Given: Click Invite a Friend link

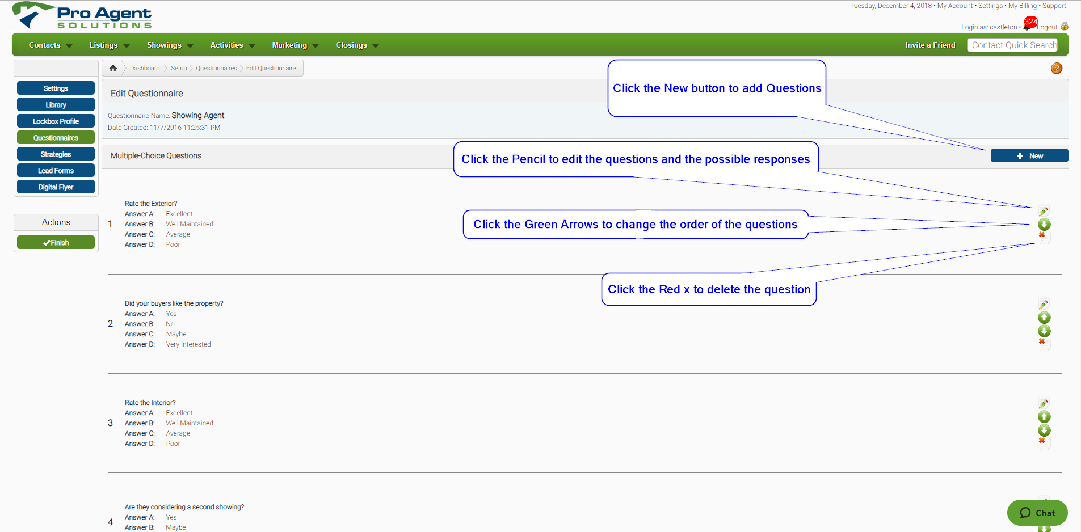Looking at the screenshot, I should (x=930, y=45).
